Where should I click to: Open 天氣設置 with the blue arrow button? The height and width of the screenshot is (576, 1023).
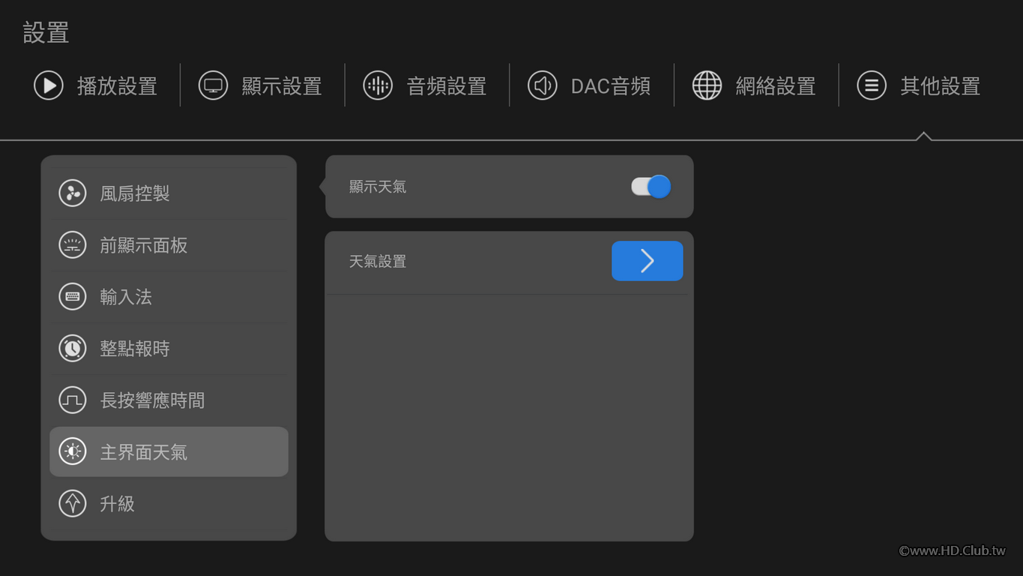click(647, 261)
